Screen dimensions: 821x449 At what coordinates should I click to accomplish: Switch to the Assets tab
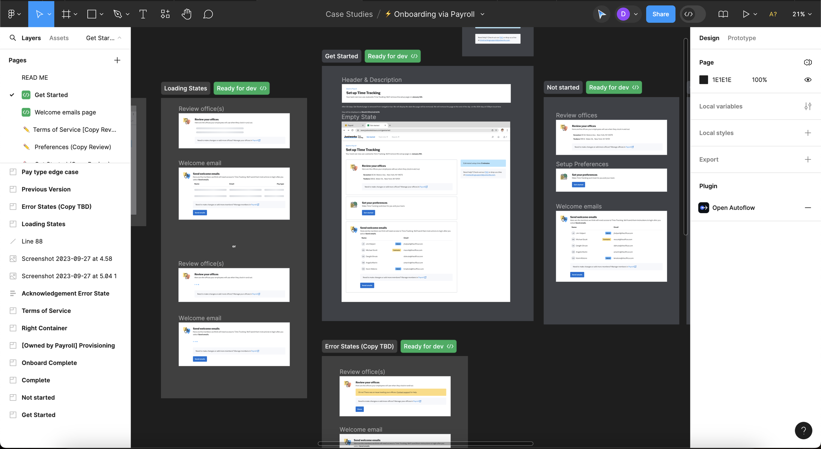click(x=59, y=38)
